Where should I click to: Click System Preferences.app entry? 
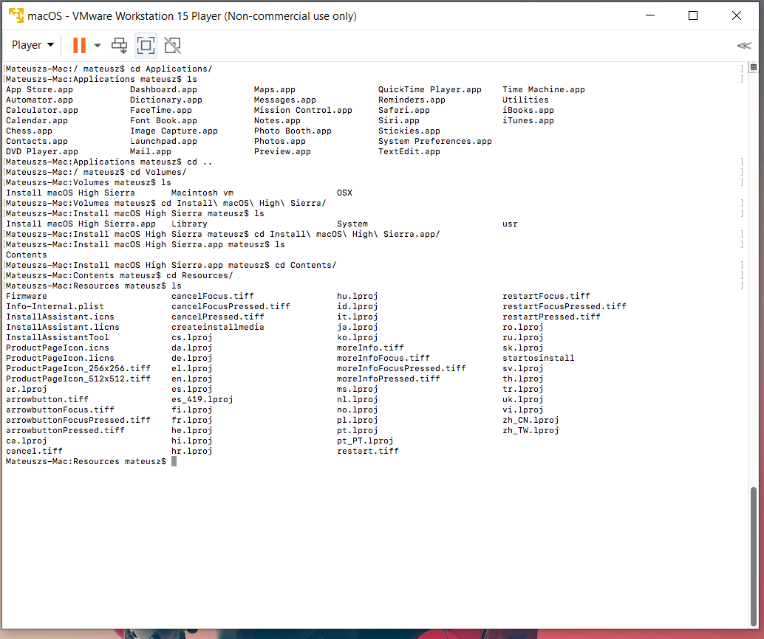[x=435, y=141]
